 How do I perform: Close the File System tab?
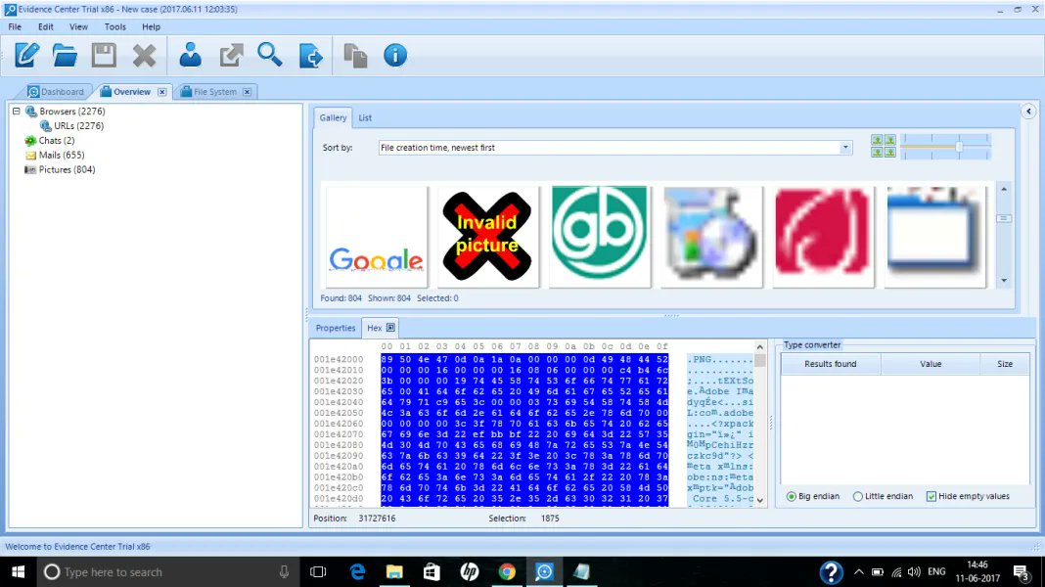(x=248, y=92)
